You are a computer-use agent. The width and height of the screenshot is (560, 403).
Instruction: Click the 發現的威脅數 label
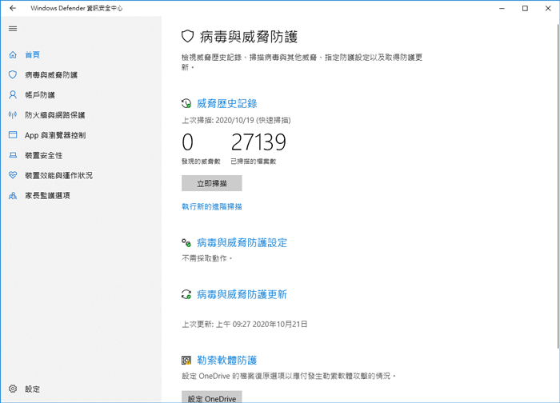point(201,162)
